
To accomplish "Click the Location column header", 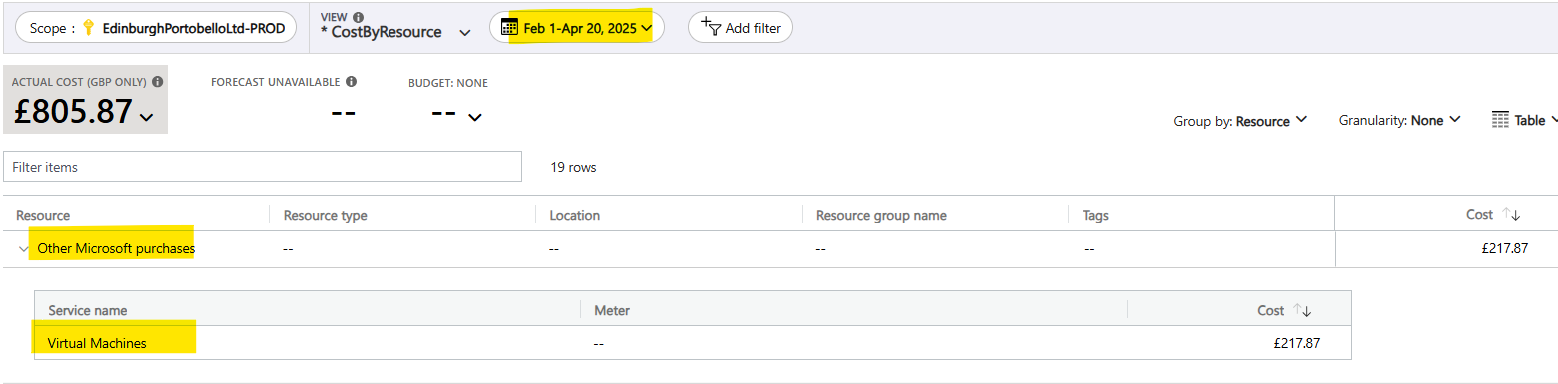I will pos(574,215).
